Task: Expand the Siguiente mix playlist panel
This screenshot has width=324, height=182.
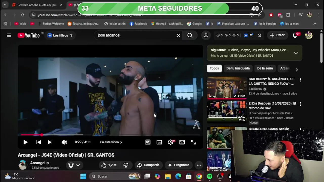Action: (x=296, y=53)
